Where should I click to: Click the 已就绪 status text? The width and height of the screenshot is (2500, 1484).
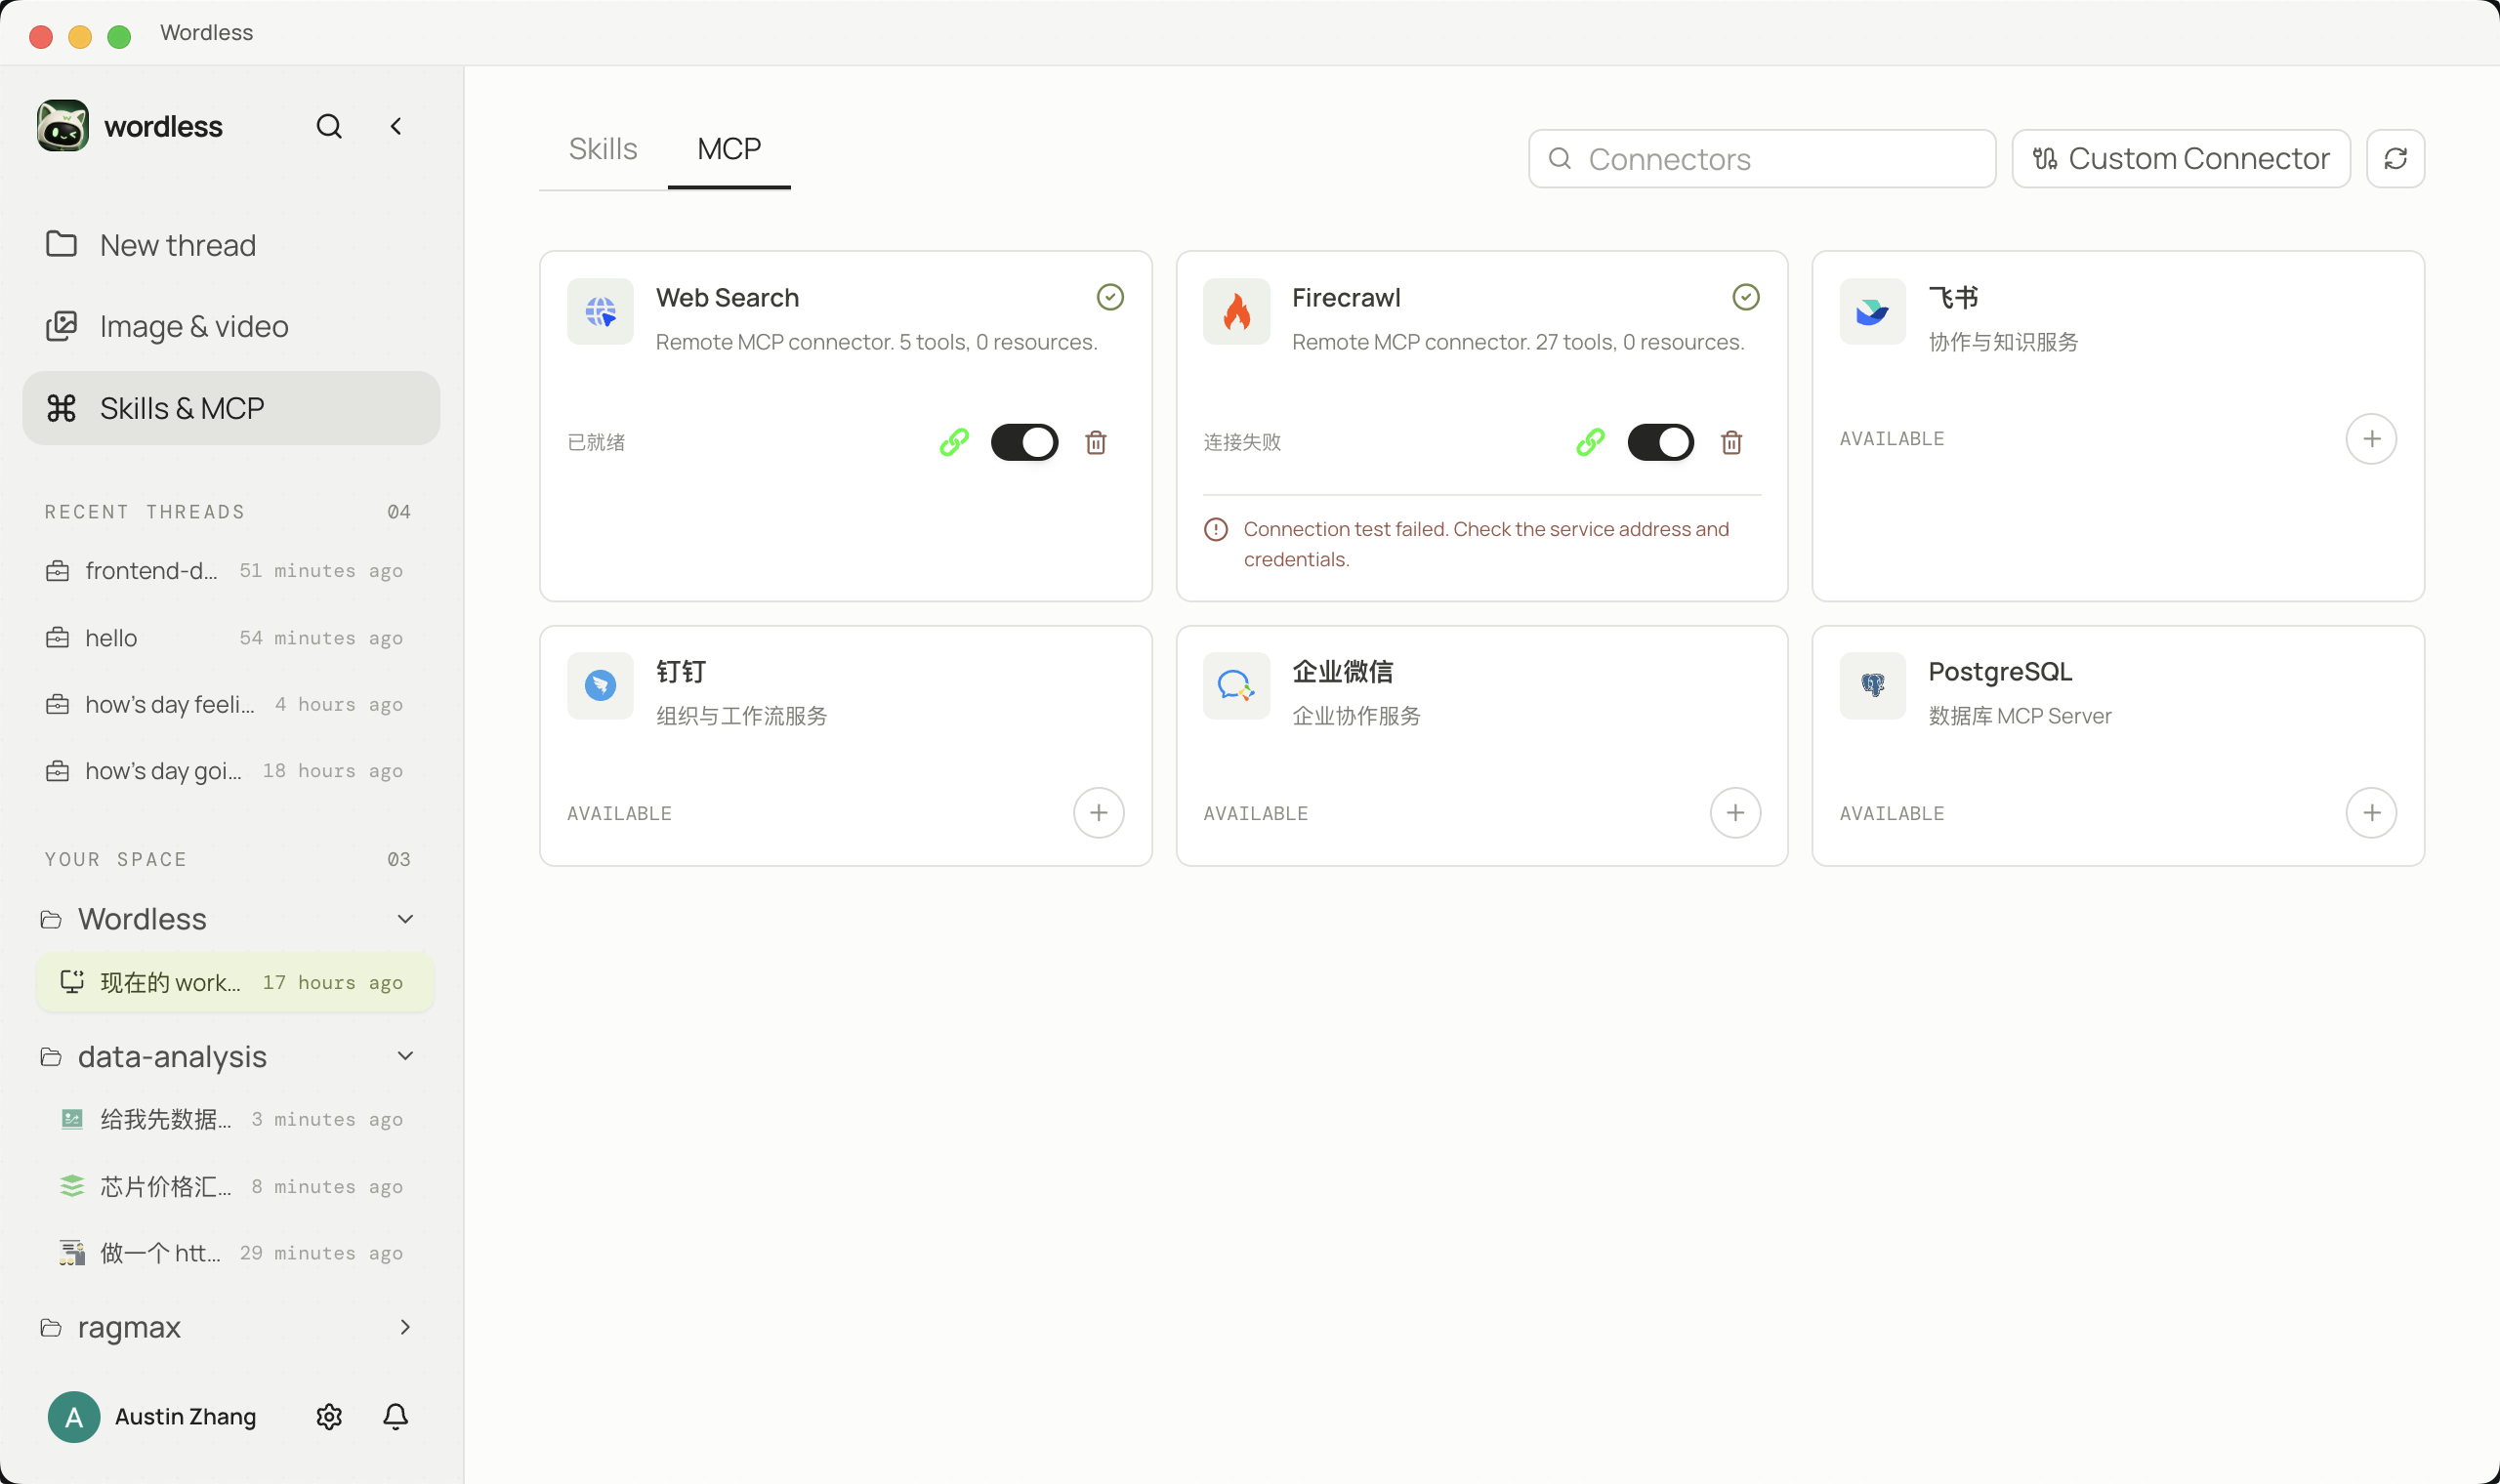click(x=596, y=442)
